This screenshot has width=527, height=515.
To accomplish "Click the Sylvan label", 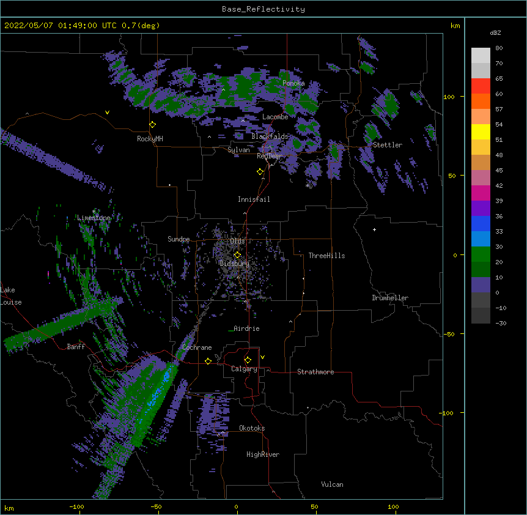I will tap(238, 150).
